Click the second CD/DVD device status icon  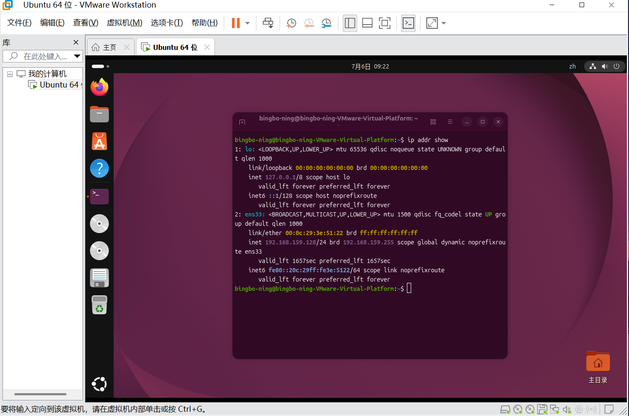[530, 409]
